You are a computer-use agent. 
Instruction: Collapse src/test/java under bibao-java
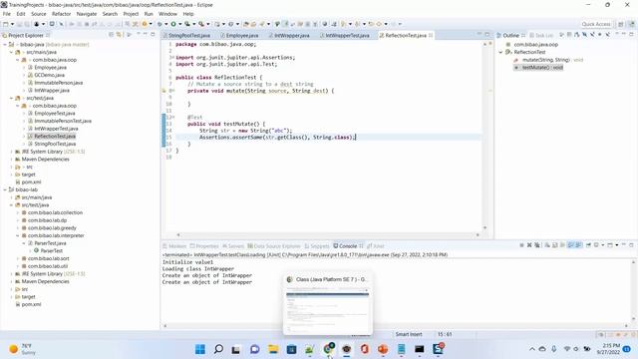(11, 98)
